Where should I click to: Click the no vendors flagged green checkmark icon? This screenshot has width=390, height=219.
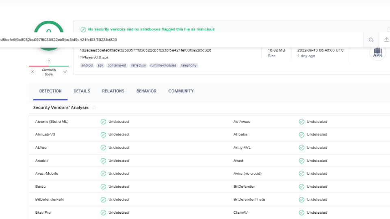tap(83, 30)
